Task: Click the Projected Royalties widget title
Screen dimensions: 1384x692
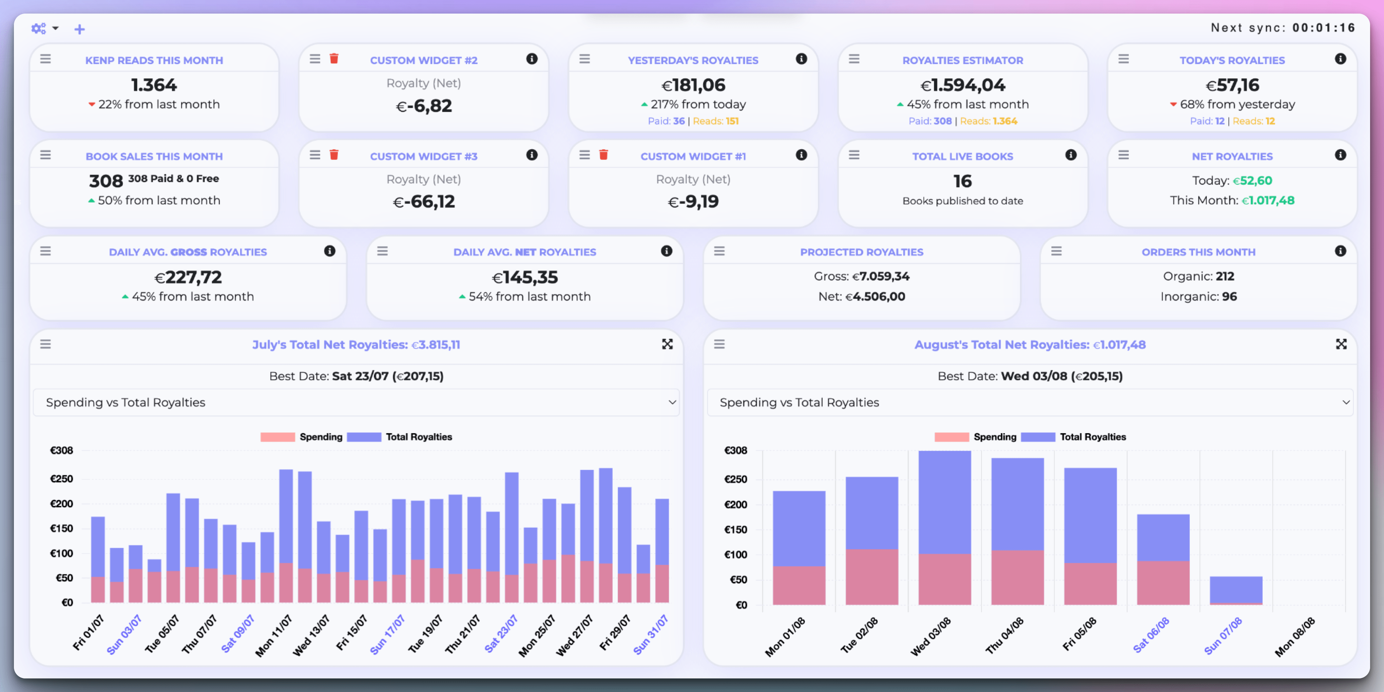Action: point(861,252)
